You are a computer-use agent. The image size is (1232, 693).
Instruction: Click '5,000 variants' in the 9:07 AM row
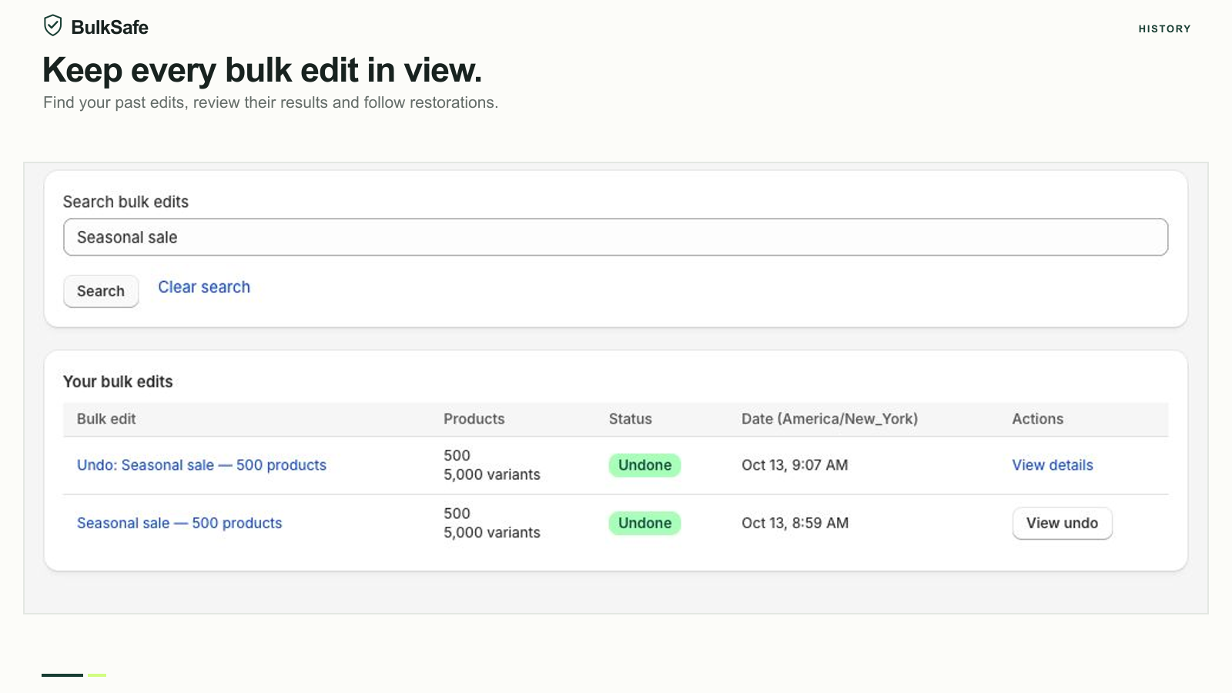(492, 474)
